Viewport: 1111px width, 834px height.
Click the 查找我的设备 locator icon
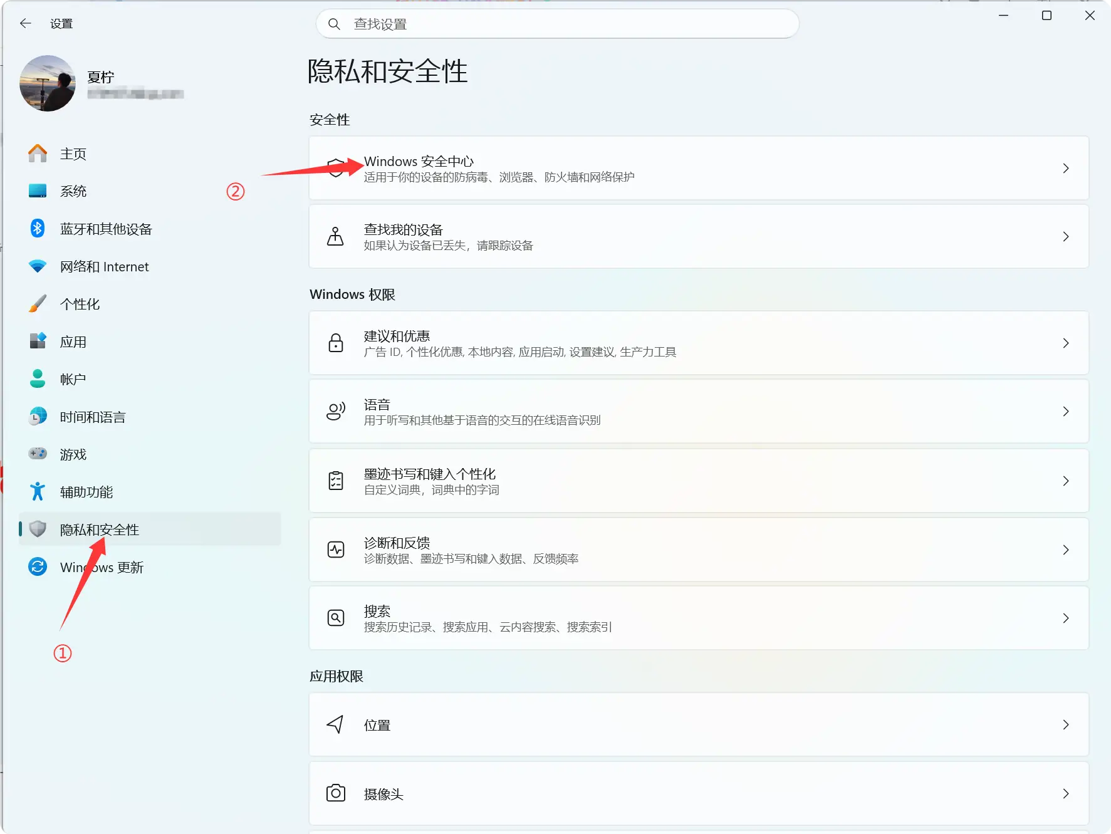coord(336,236)
